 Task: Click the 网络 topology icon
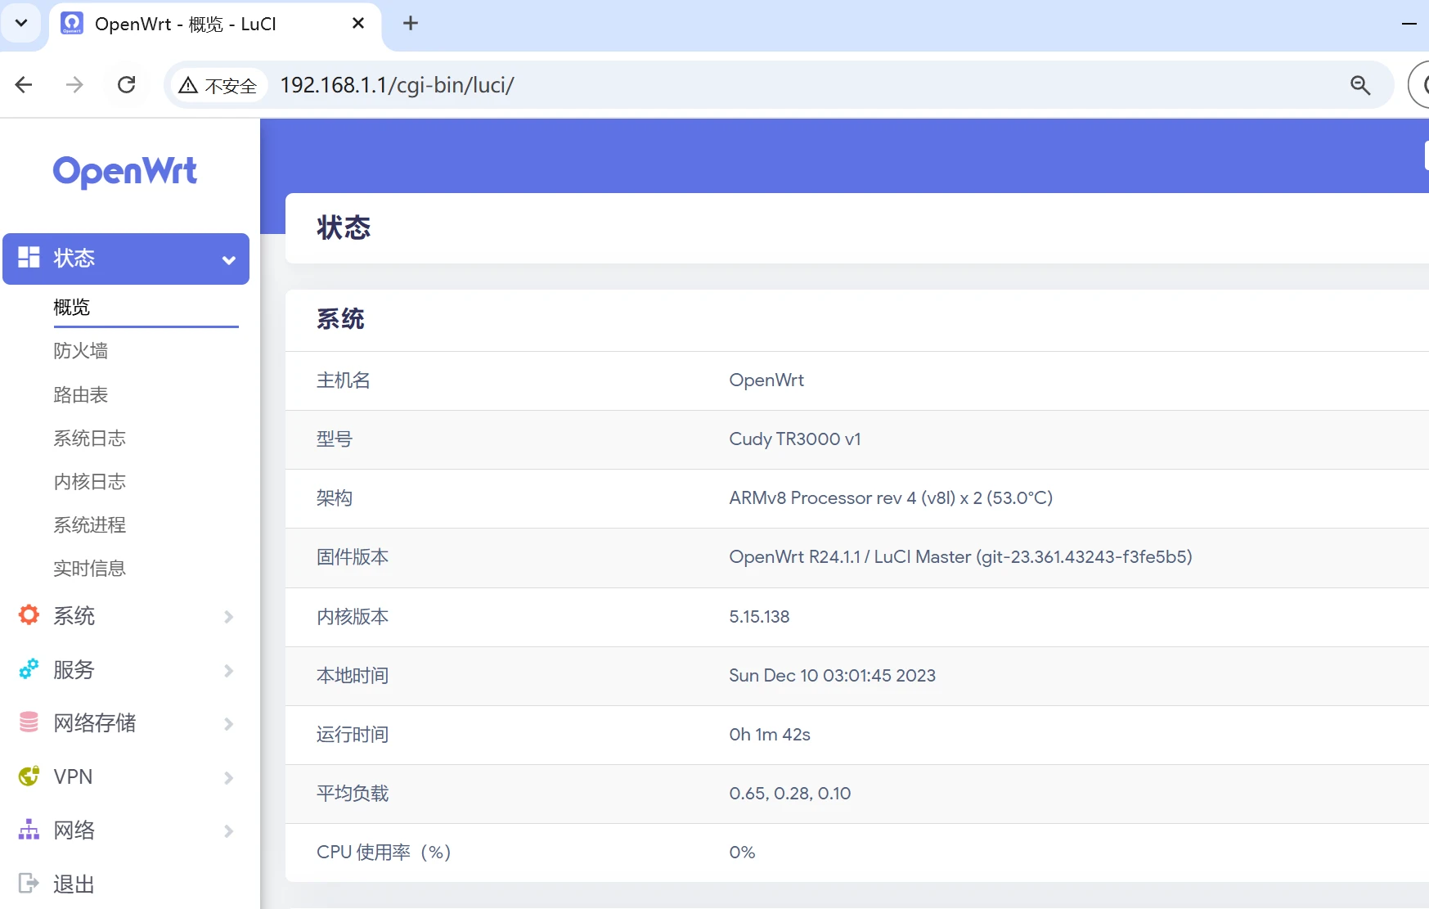(x=29, y=830)
